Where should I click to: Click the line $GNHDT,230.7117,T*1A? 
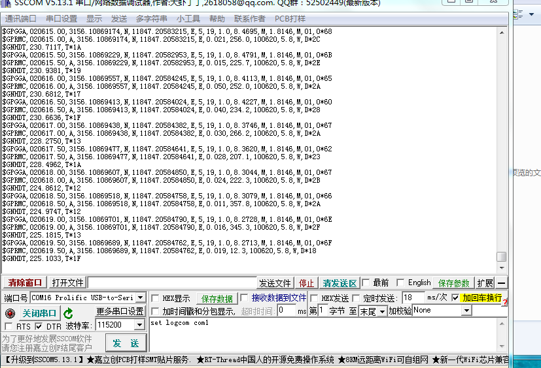[x=41, y=47]
